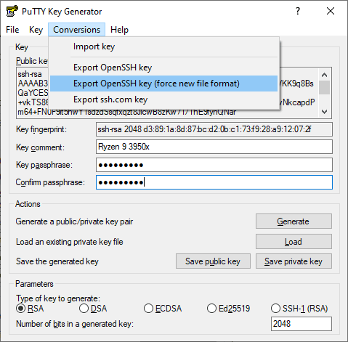Click Save public key button
Screen dimensions: 348x342
213,261
